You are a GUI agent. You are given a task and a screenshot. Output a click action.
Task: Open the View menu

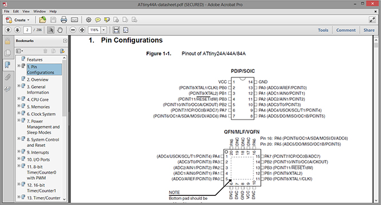(x=26, y=11)
